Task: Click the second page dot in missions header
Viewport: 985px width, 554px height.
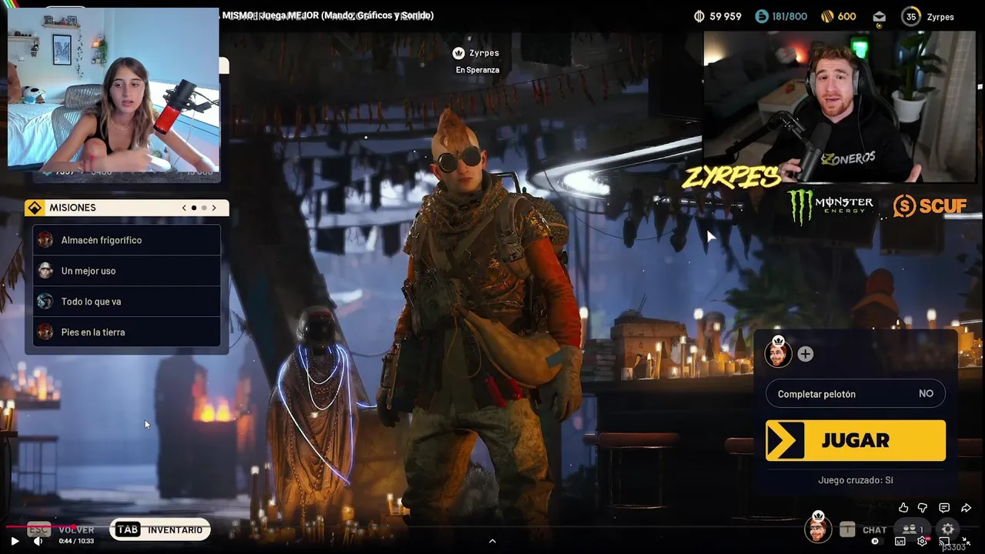Action: [203, 208]
